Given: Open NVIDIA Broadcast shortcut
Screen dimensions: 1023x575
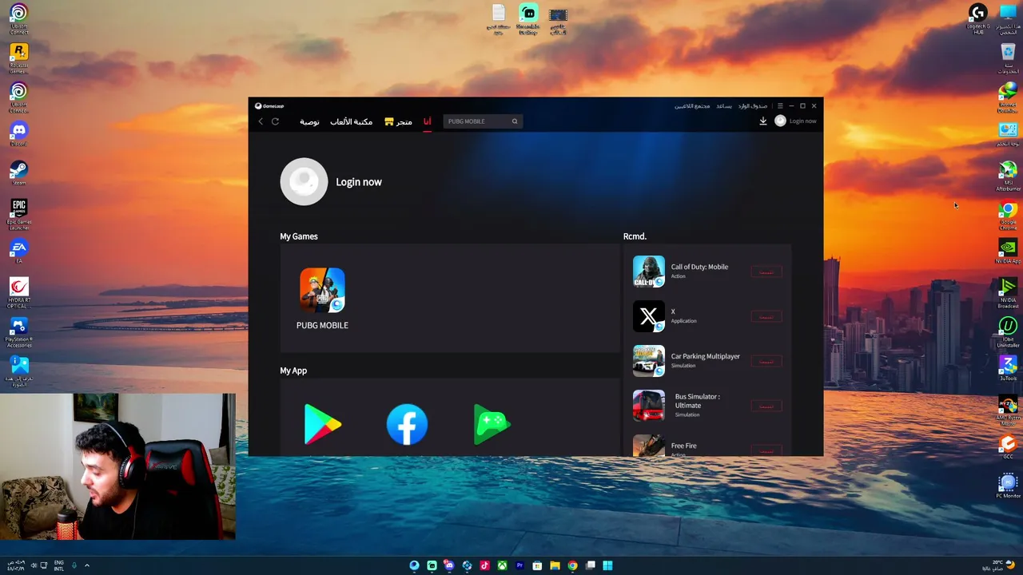Looking at the screenshot, I should 1008,293.
